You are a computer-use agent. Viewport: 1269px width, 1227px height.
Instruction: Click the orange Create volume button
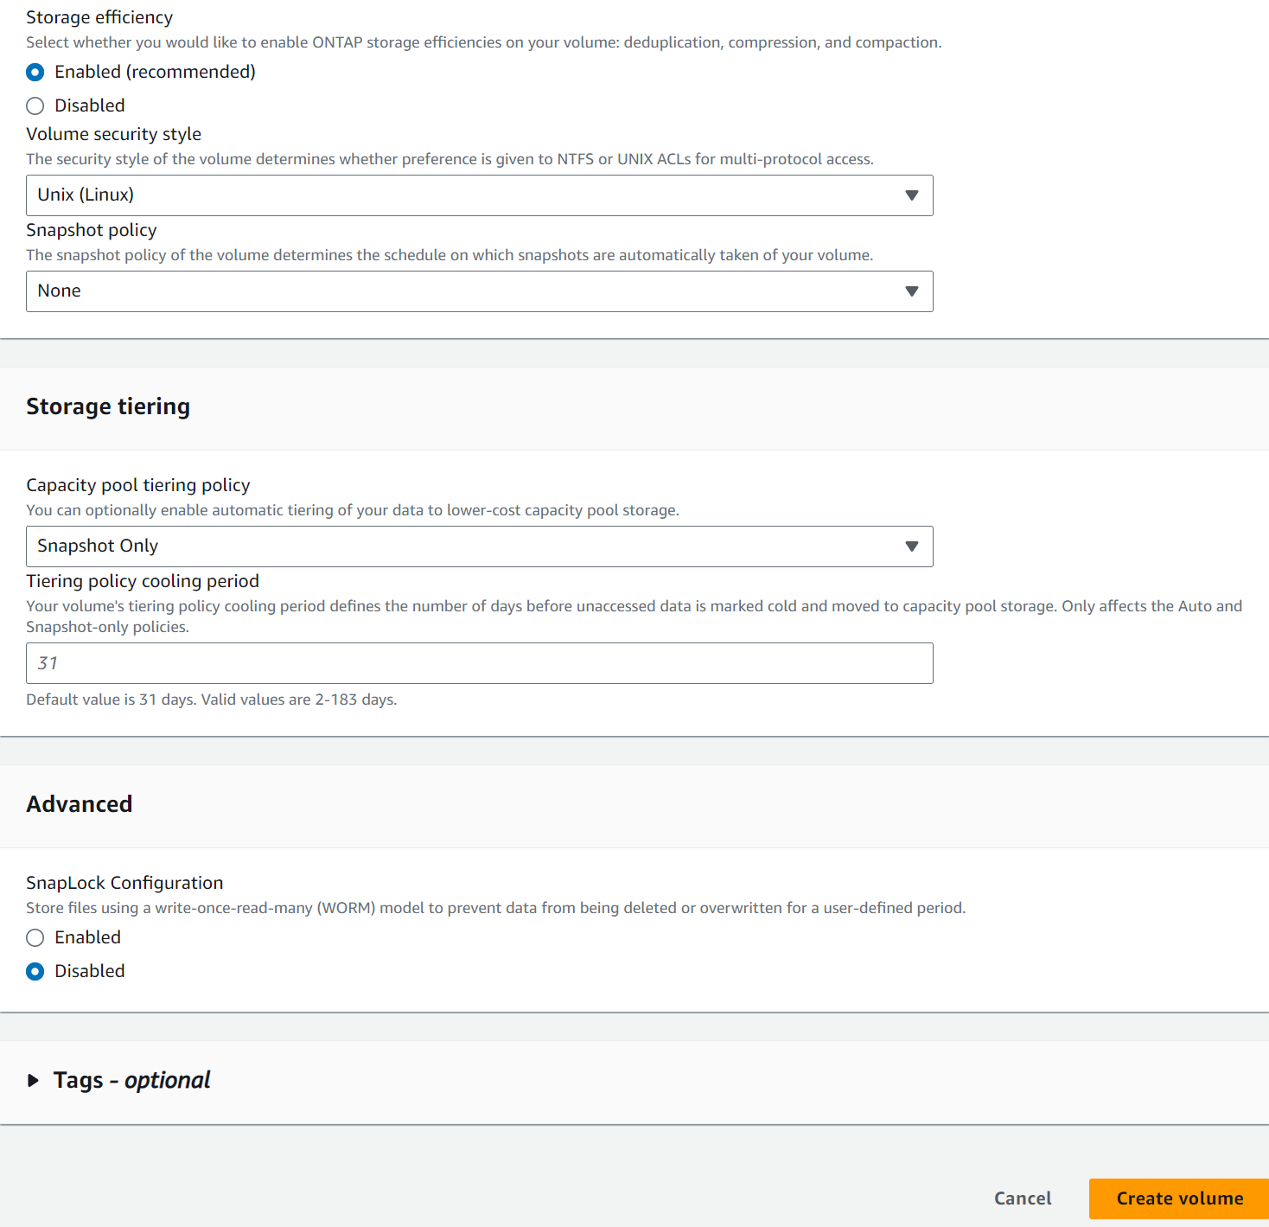pos(1178,1198)
